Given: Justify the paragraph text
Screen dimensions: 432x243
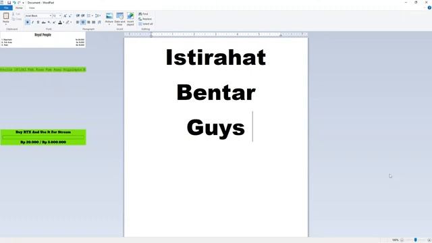Looking at the screenshot, I should tap(94, 22).
